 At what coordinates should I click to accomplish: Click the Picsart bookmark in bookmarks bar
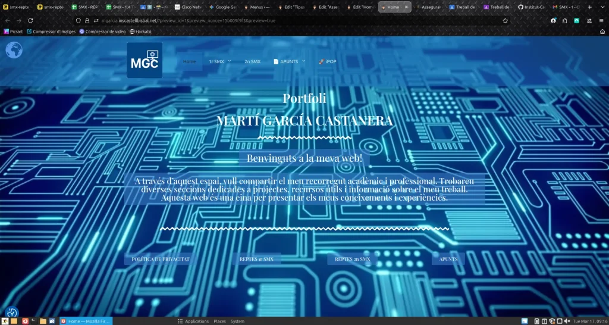tap(14, 31)
